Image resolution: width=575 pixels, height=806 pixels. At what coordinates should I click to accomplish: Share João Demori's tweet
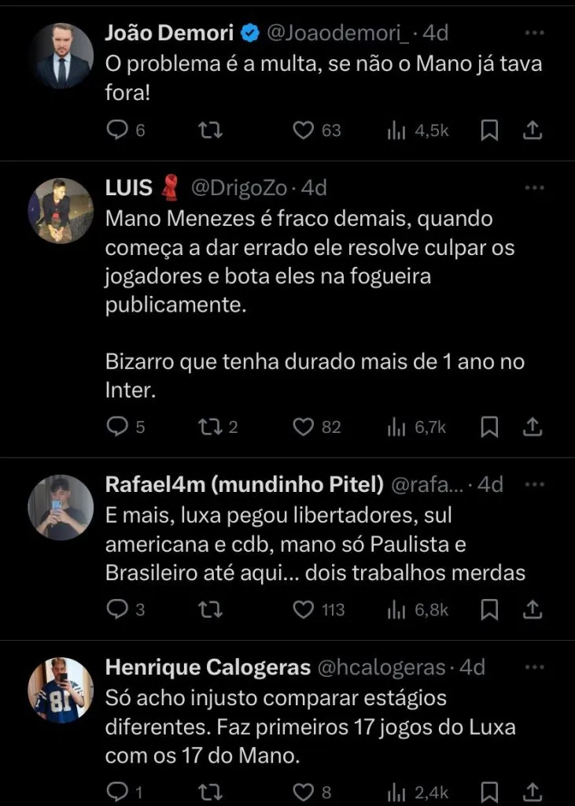[532, 131]
